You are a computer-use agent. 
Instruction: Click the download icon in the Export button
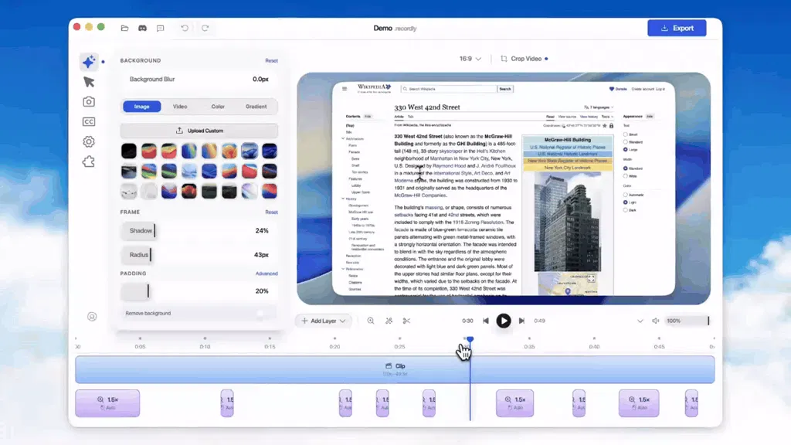click(665, 29)
